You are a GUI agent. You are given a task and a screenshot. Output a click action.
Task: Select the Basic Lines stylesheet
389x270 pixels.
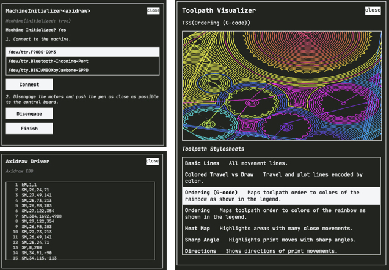(x=282, y=163)
